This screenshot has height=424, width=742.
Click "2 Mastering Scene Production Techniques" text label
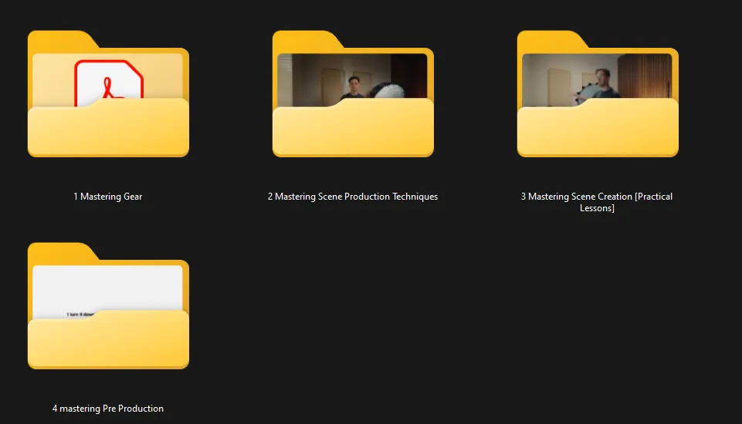point(353,197)
